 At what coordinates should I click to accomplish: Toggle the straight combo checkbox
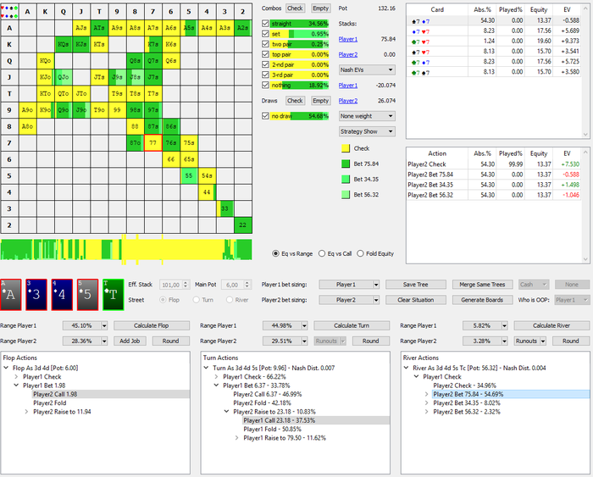265,24
